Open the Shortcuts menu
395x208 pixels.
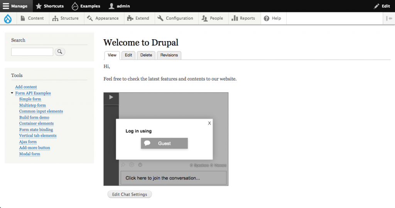click(x=50, y=6)
